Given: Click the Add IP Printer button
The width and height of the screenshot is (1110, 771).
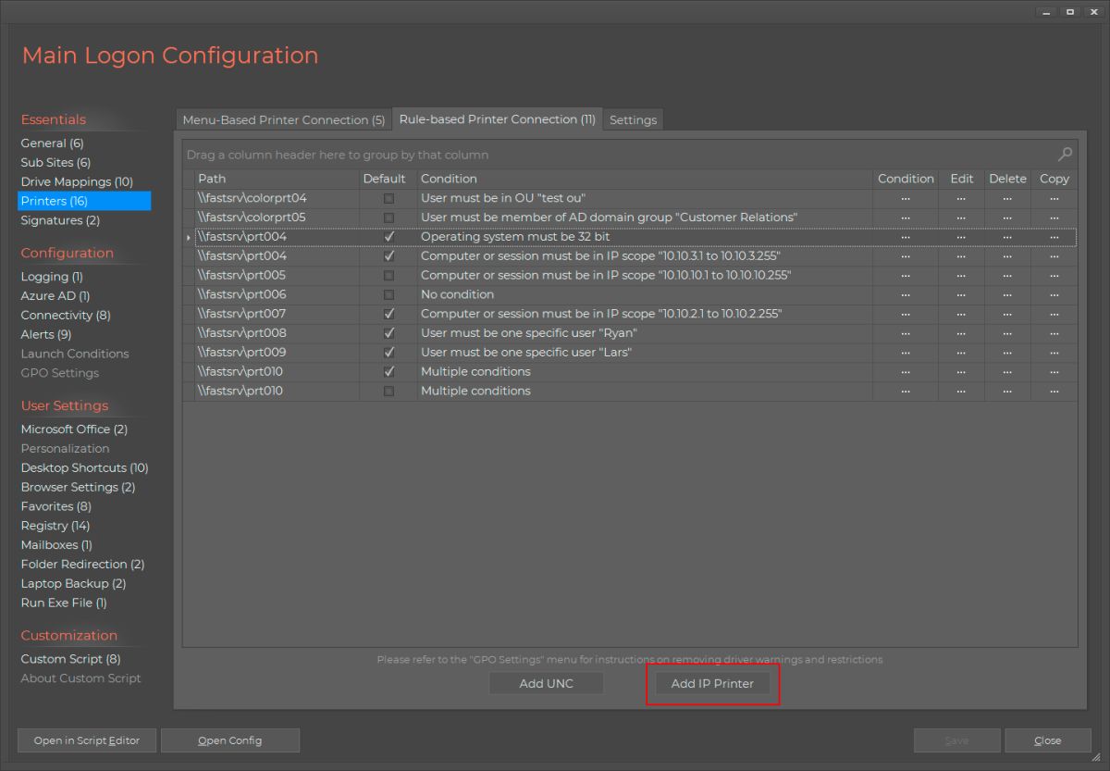Looking at the screenshot, I should (712, 684).
